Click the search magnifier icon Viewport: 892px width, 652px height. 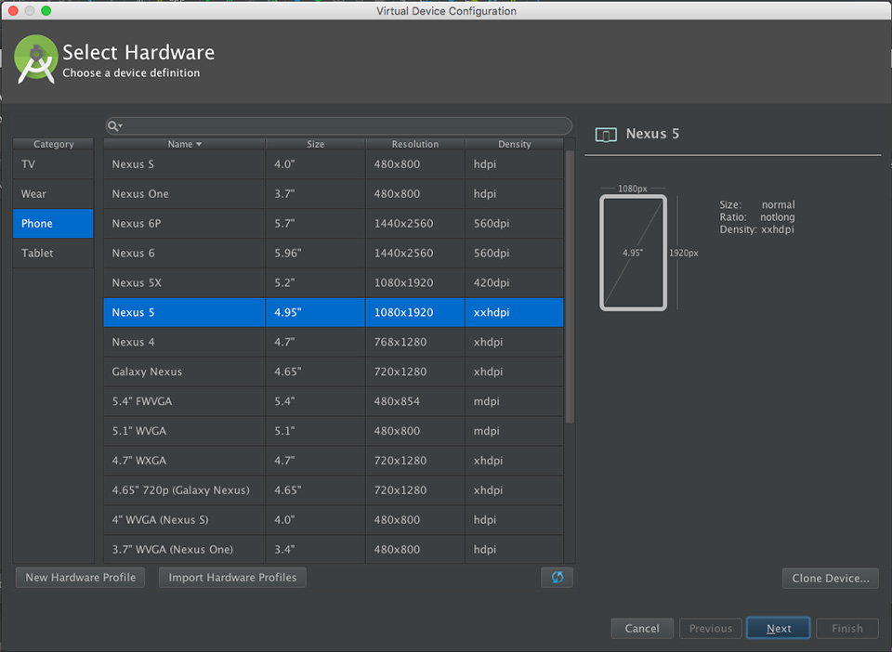tap(112, 125)
